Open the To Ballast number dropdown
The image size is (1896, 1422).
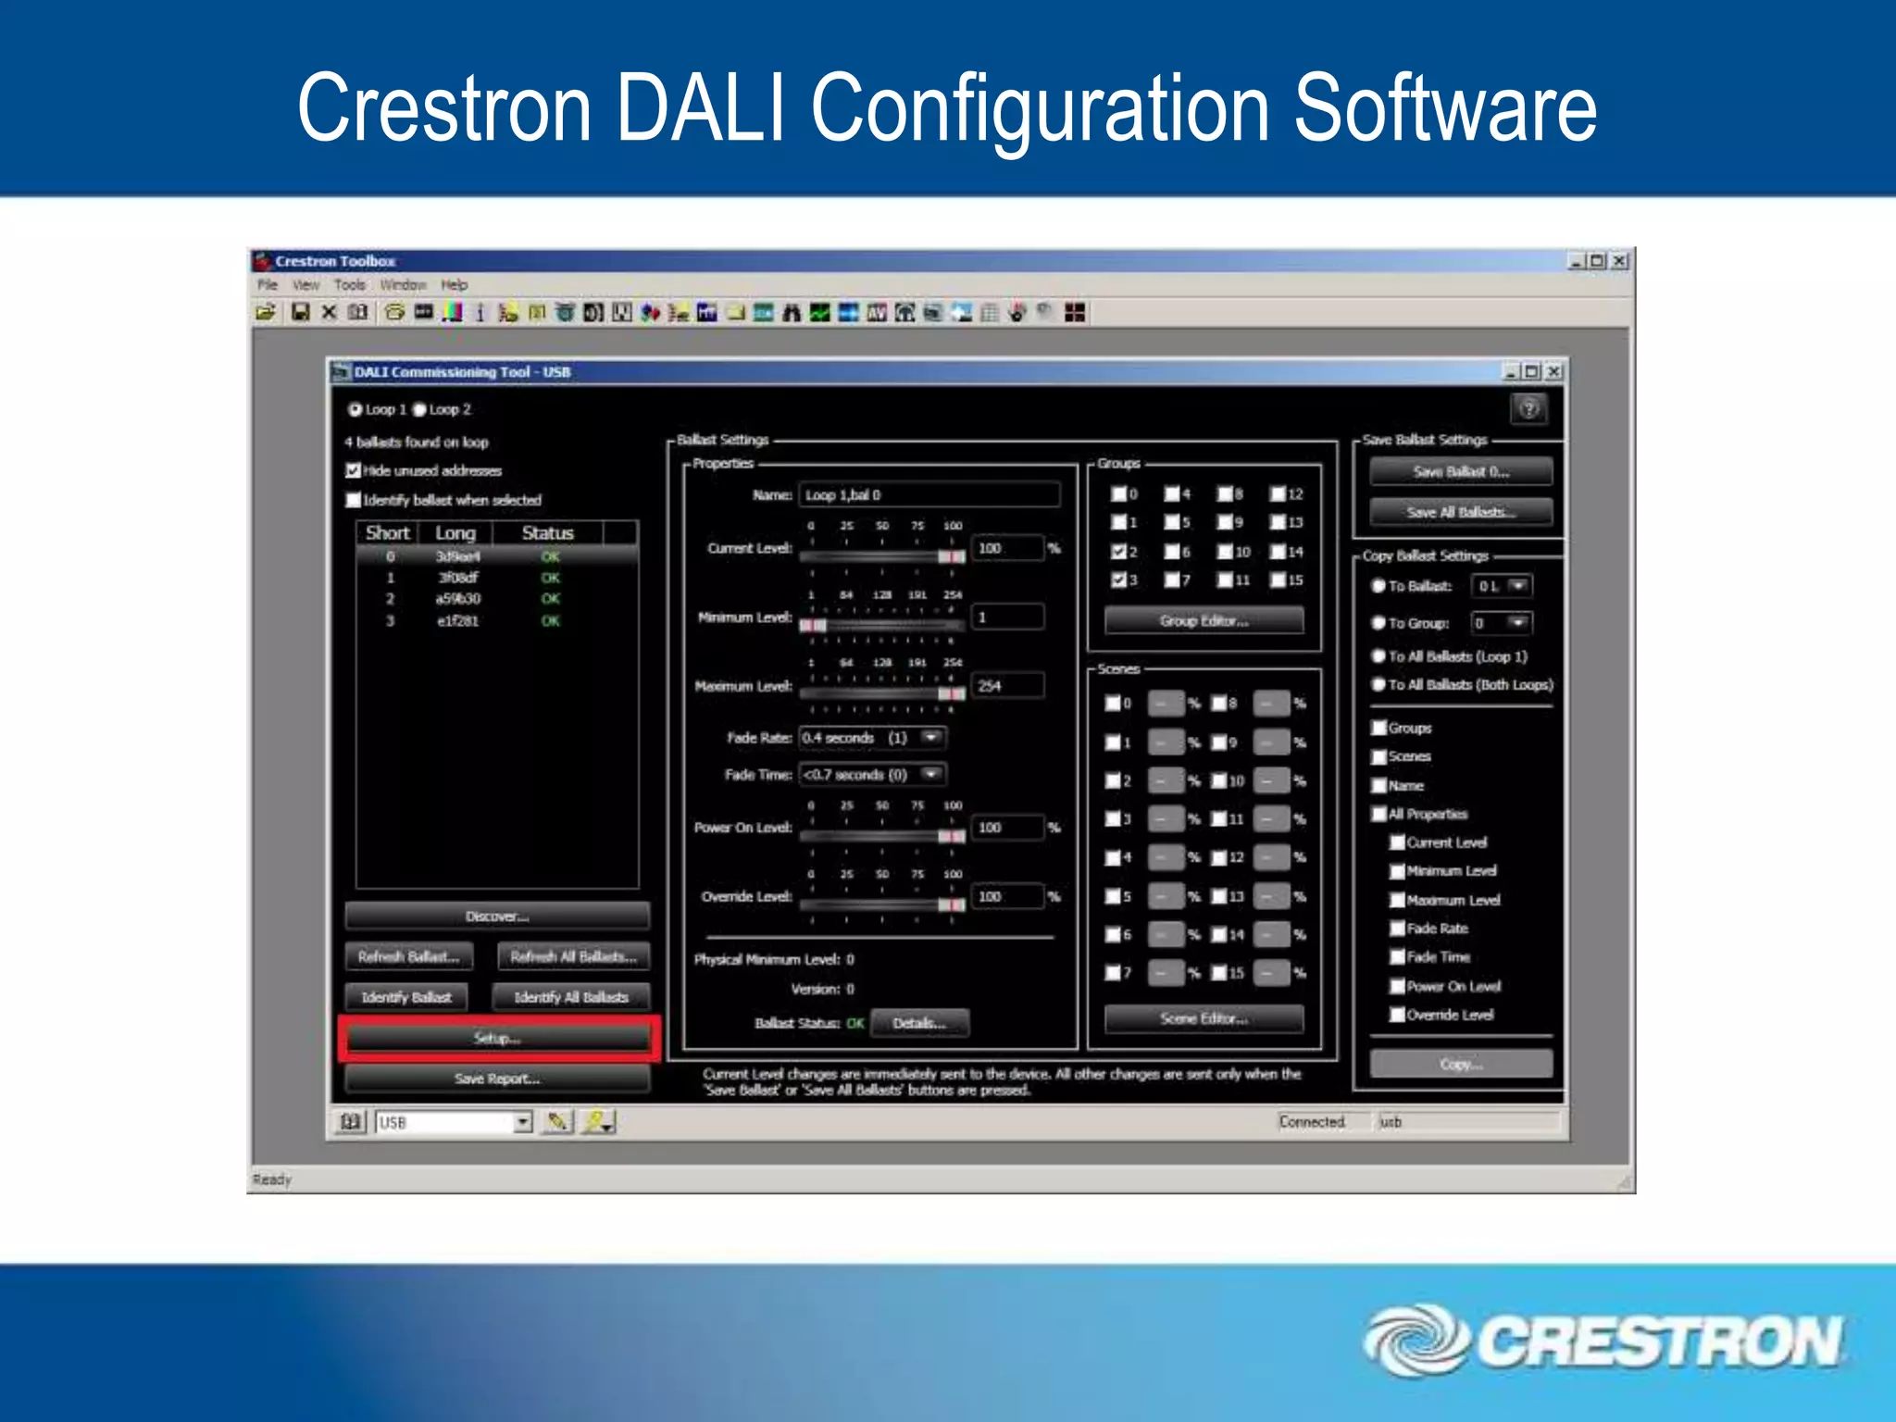(x=1517, y=586)
